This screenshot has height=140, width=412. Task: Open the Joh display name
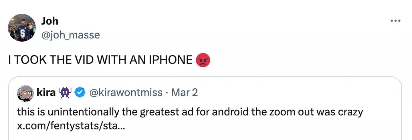[x=49, y=21]
